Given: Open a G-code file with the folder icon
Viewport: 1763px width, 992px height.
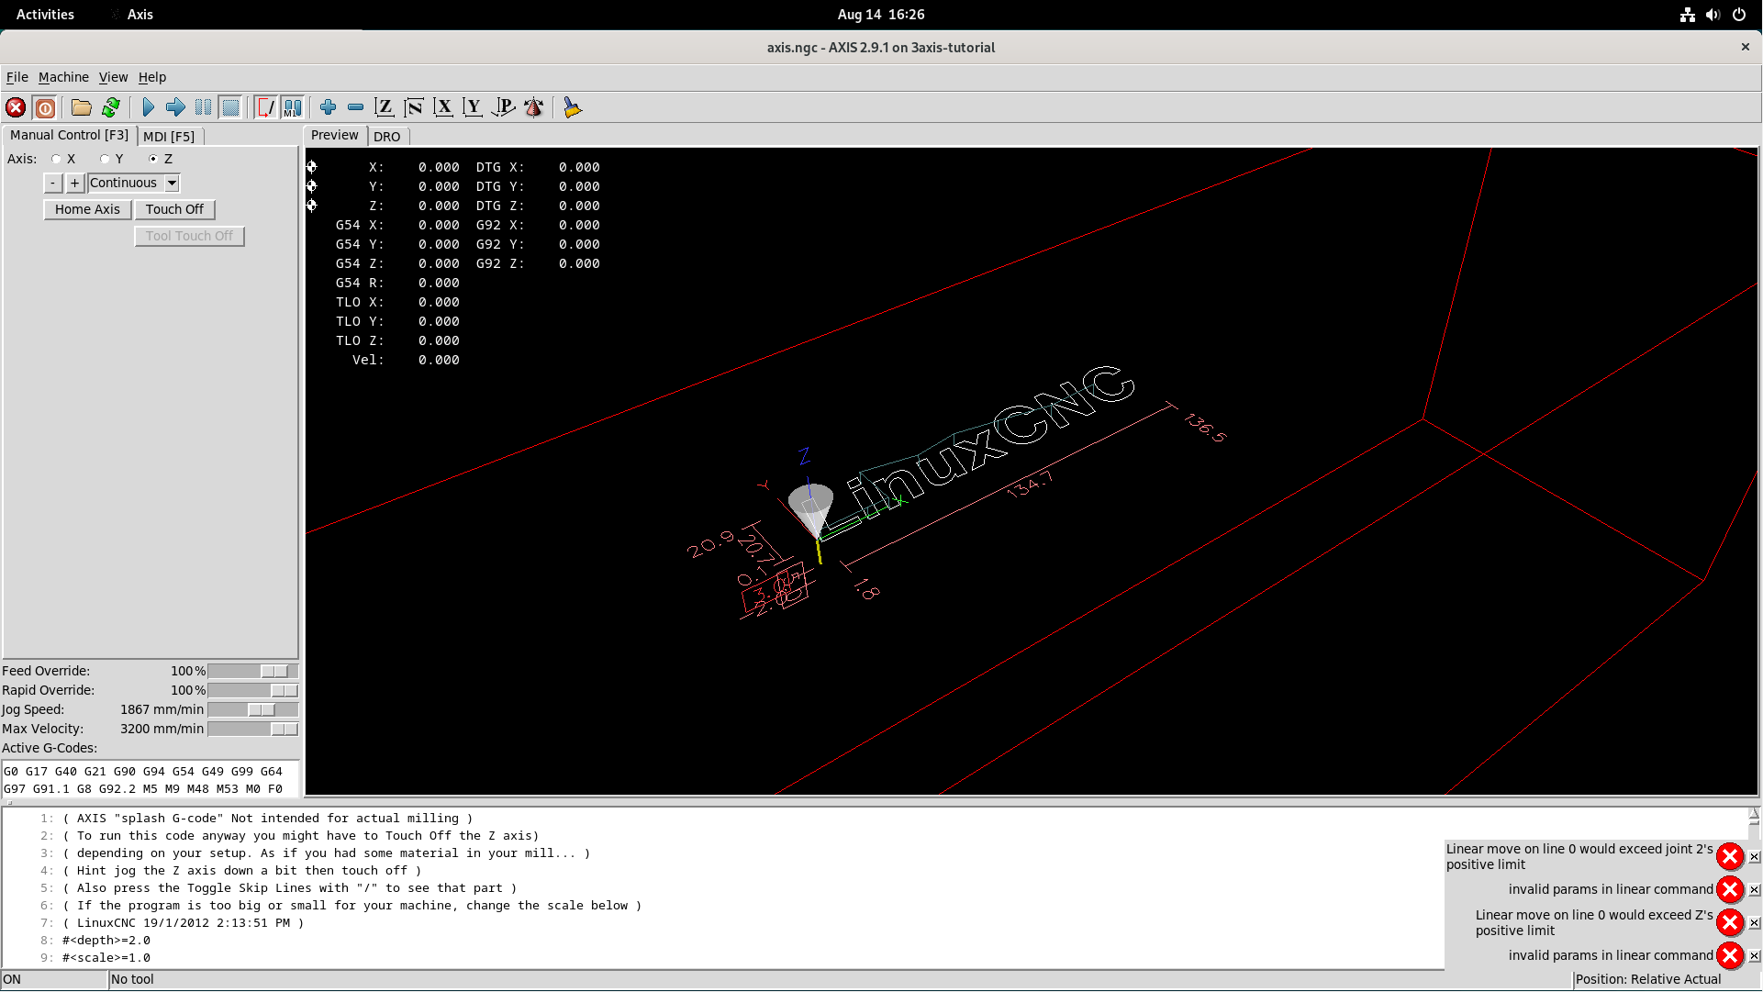Looking at the screenshot, I should pyautogui.click(x=82, y=108).
